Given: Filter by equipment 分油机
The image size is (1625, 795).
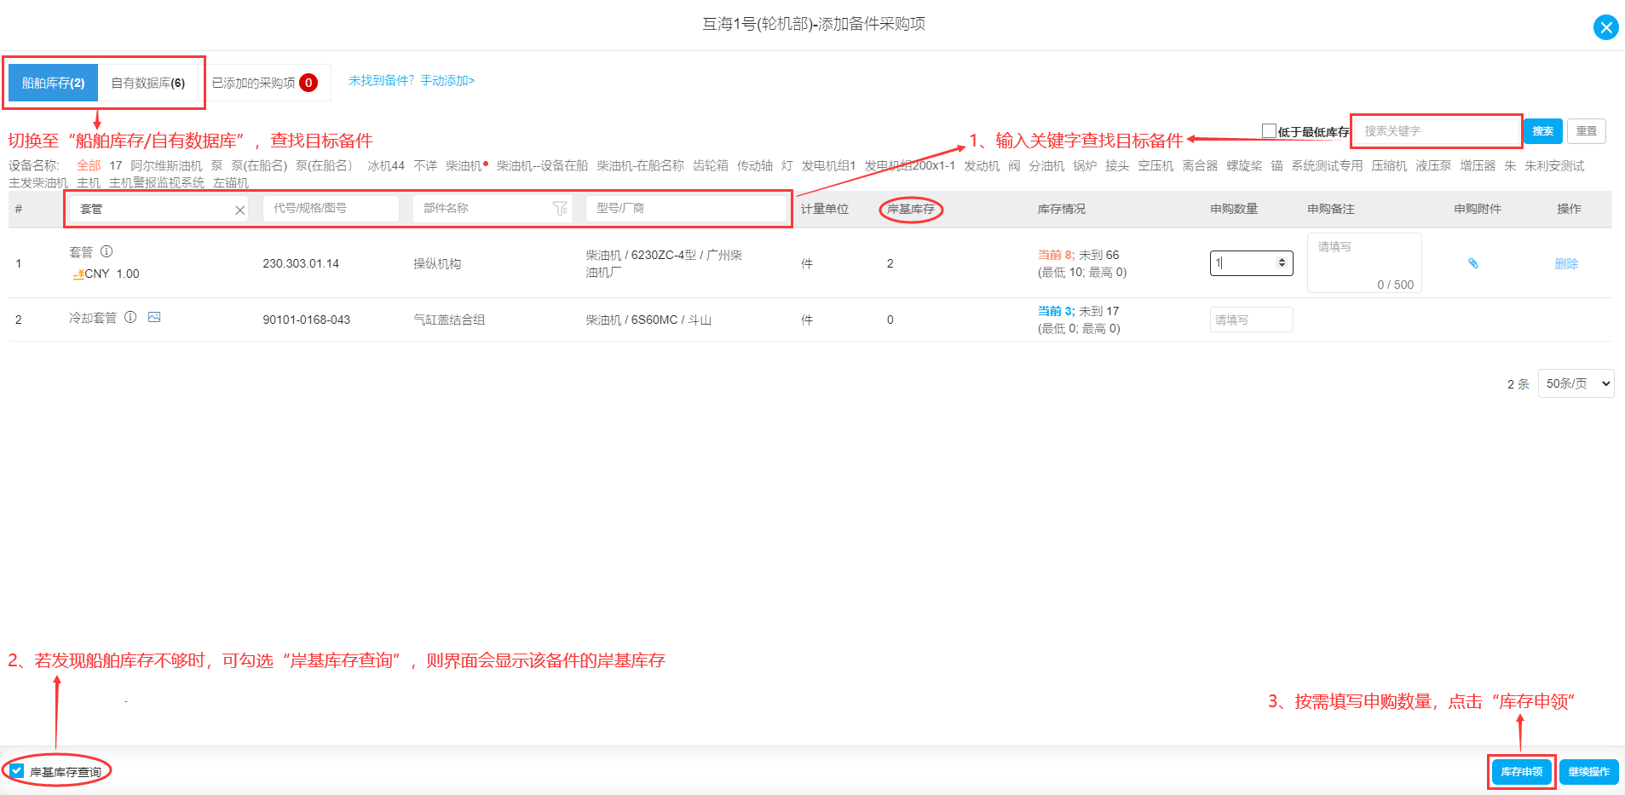Looking at the screenshot, I should pos(1046,165).
